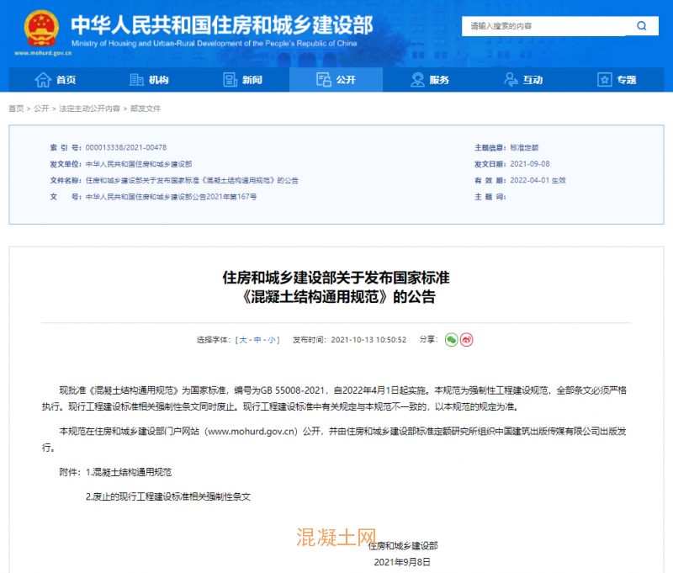This screenshot has width=673, height=573.
Task: Open the 新闻 navigation tab
Action: pos(242,80)
